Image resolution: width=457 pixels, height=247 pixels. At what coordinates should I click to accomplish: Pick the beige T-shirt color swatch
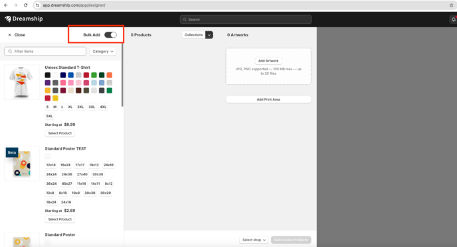[x=71, y=91]
